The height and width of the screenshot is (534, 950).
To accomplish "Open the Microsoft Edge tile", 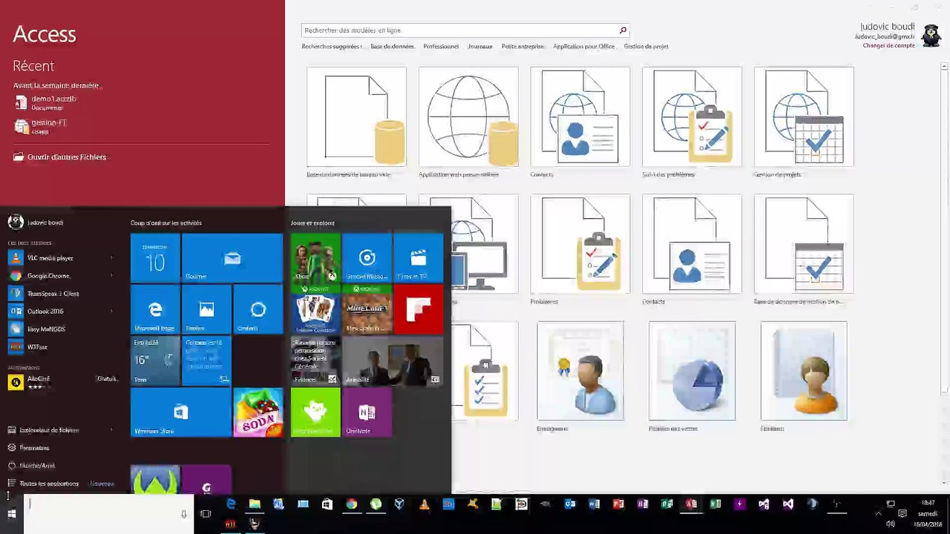I will click(x=155, y=309).
